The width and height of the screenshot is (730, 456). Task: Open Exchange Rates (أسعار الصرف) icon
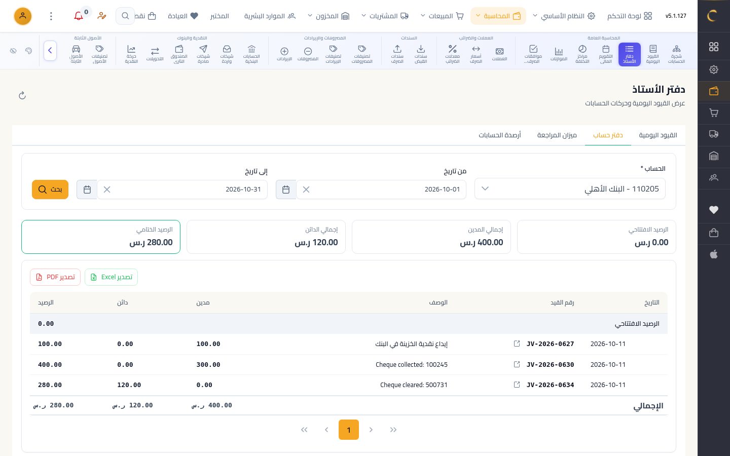476,54
